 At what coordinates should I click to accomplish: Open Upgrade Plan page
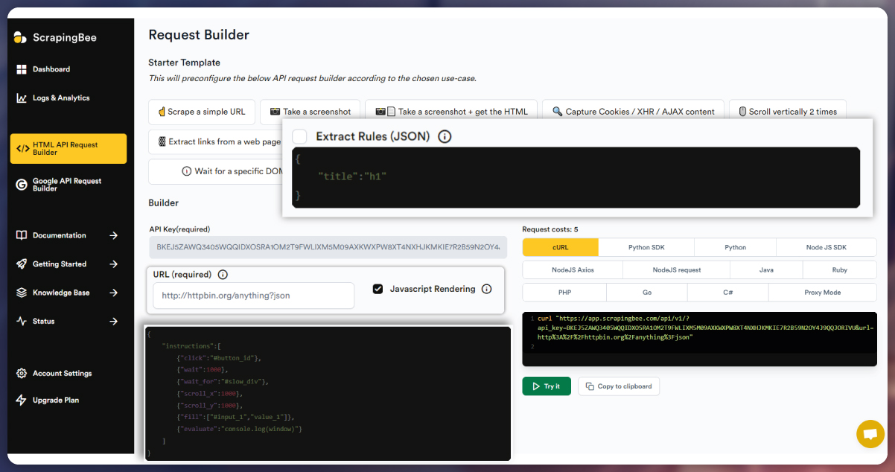click(56, 401)
